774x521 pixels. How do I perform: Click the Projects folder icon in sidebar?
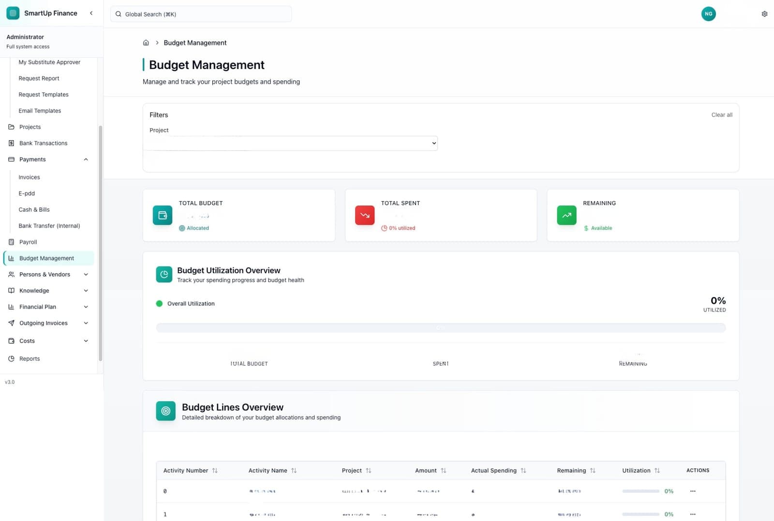pyautogui.click(x=11, y=127)
